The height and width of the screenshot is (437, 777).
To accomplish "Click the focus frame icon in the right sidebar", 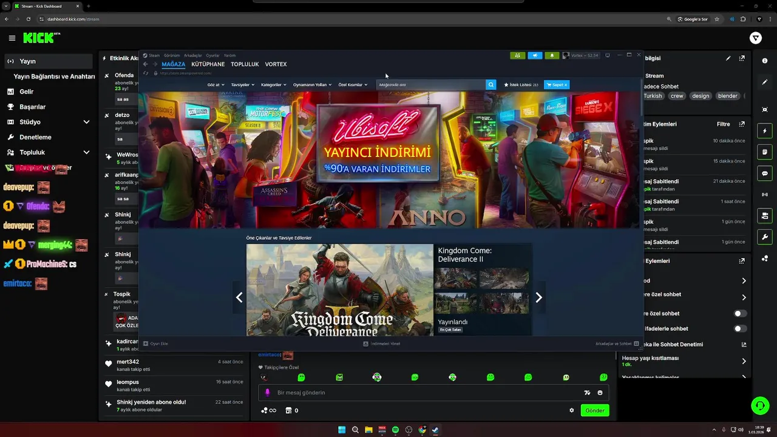I will click(765, 109).
